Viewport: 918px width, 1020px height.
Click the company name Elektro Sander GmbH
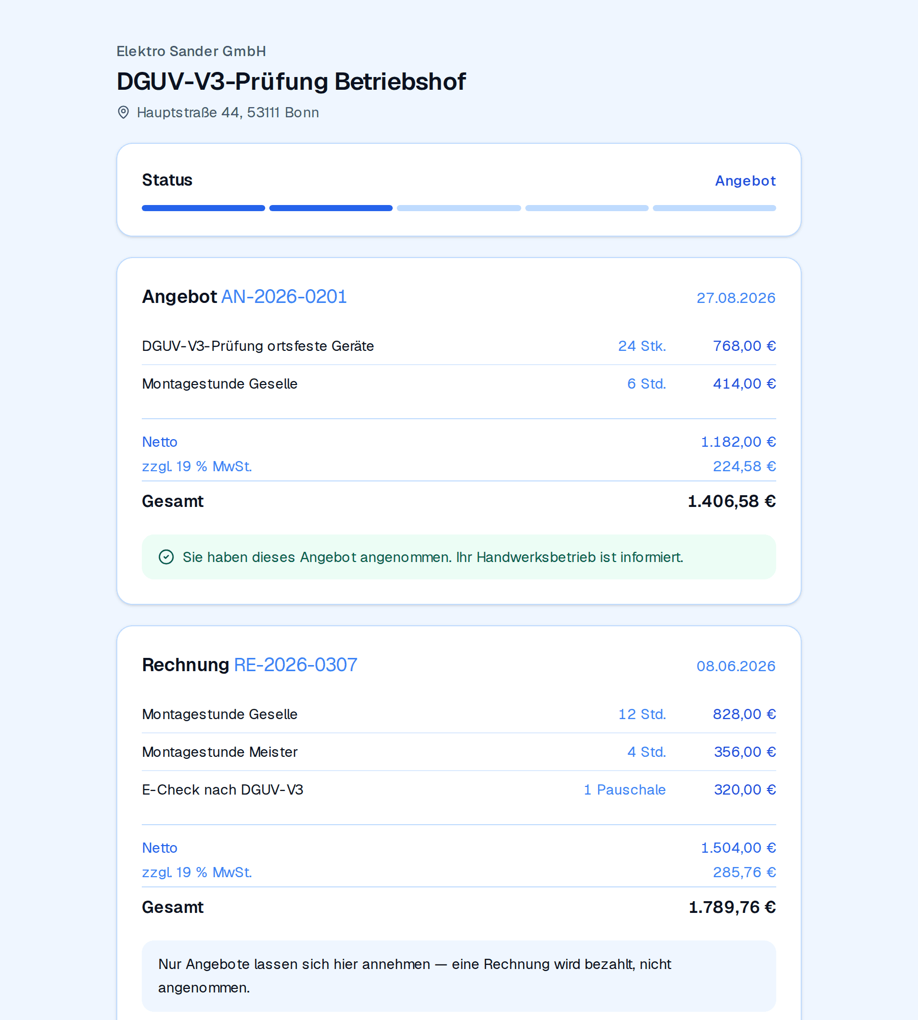[191, 51]
